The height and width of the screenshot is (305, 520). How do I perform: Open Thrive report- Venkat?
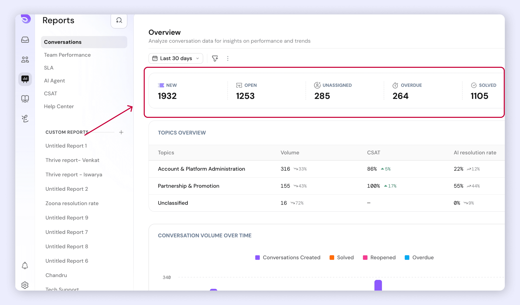[x=72, y=160]
